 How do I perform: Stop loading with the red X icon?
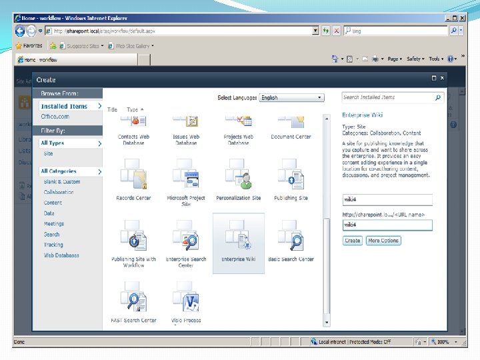click(337, 31)
